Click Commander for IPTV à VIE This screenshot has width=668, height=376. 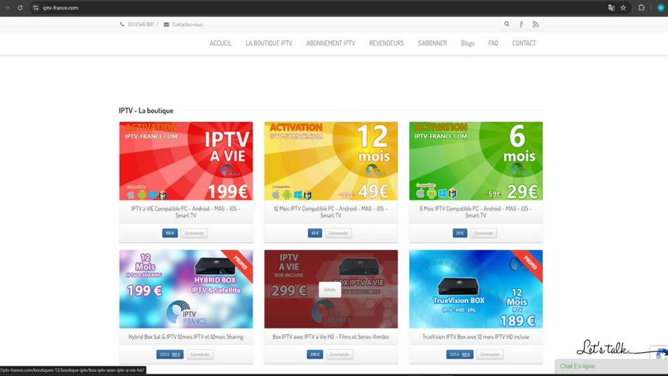coord(194,233)
